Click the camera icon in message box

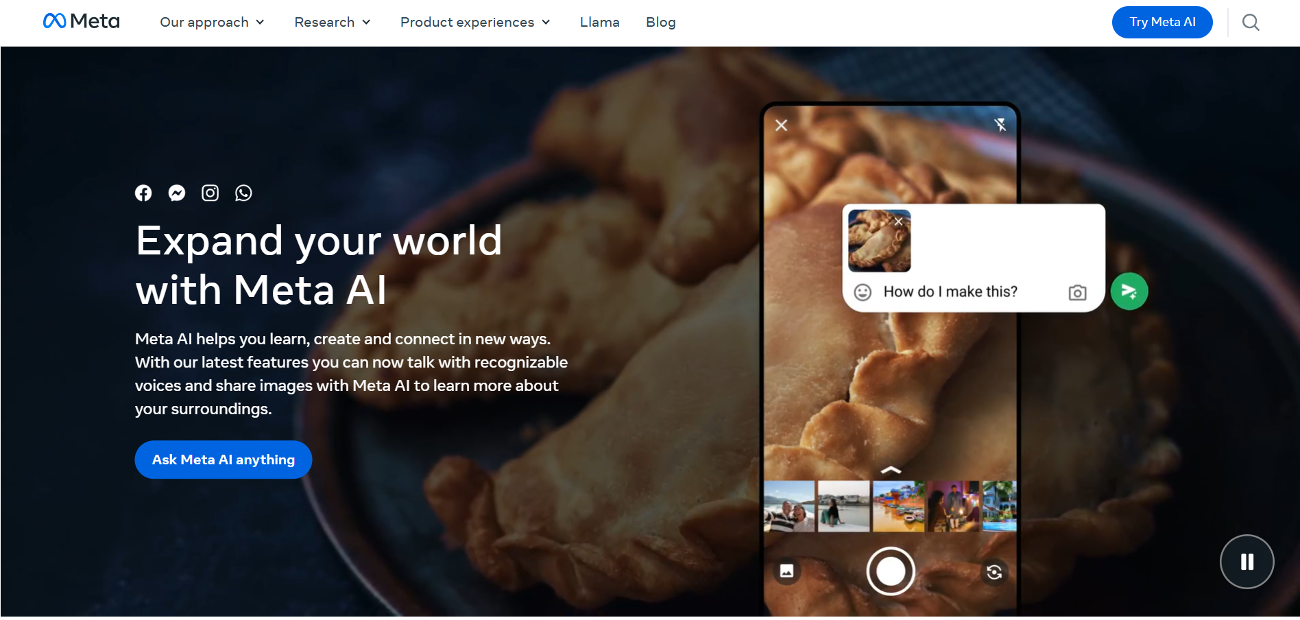pos(1077,293)
